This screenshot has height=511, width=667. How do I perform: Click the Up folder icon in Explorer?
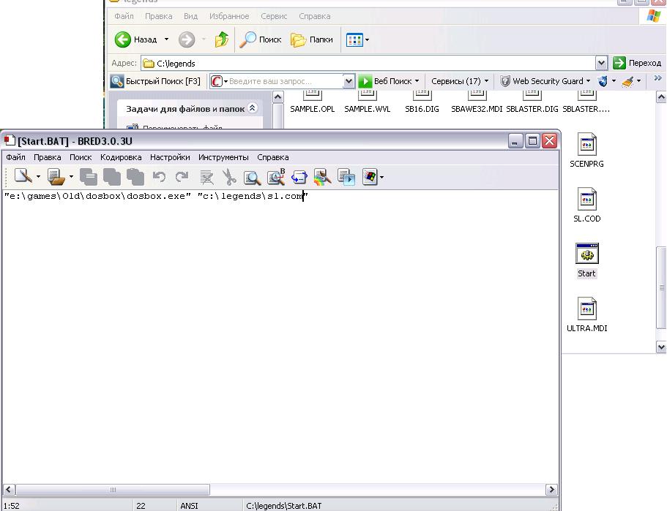point(222,39)
